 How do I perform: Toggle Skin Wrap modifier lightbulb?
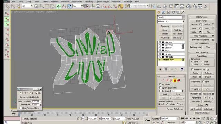[x=160, y=45]
